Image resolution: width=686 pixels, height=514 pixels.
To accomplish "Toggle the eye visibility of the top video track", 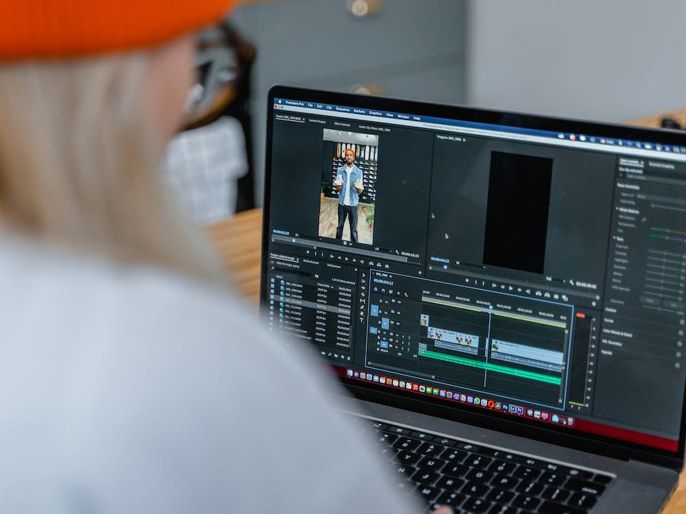I will 399,302.
